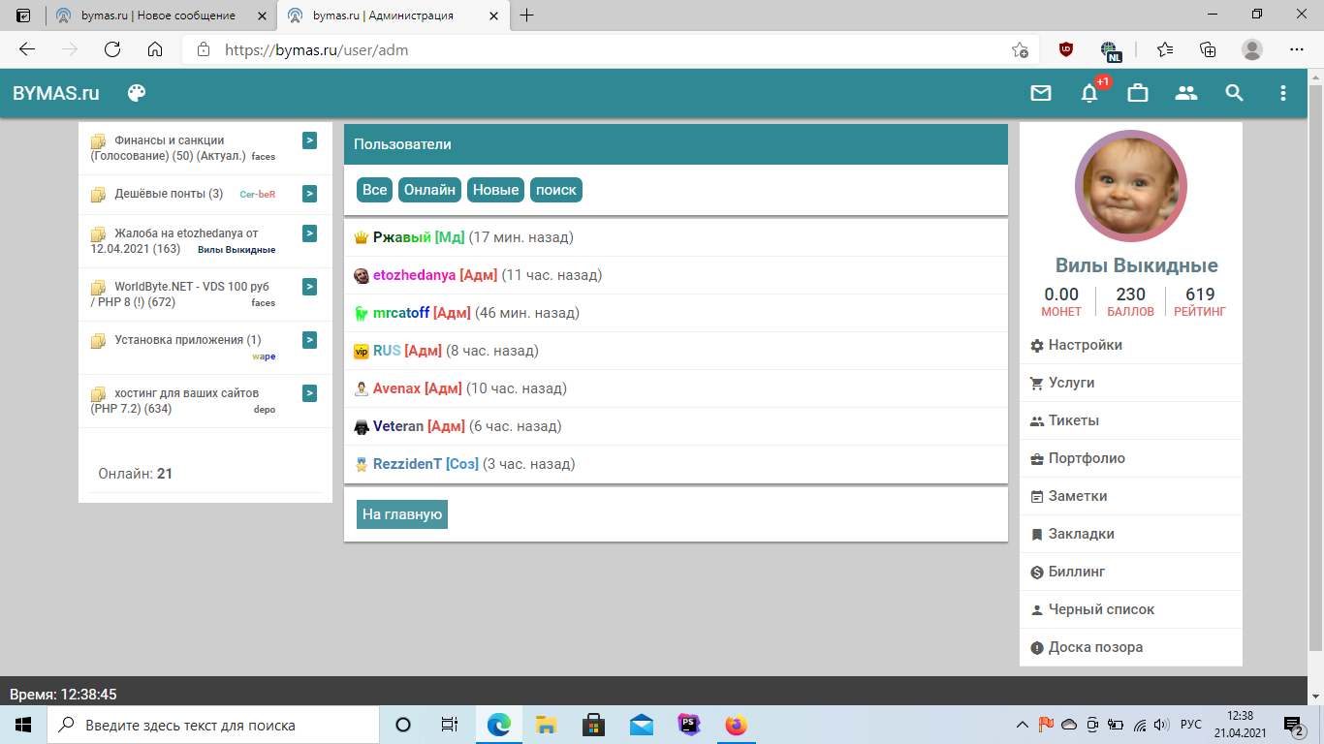The height and width of the screenshot is (744, 1324).
Task: Click the users group icon in header
Action: coord(1185,93)
